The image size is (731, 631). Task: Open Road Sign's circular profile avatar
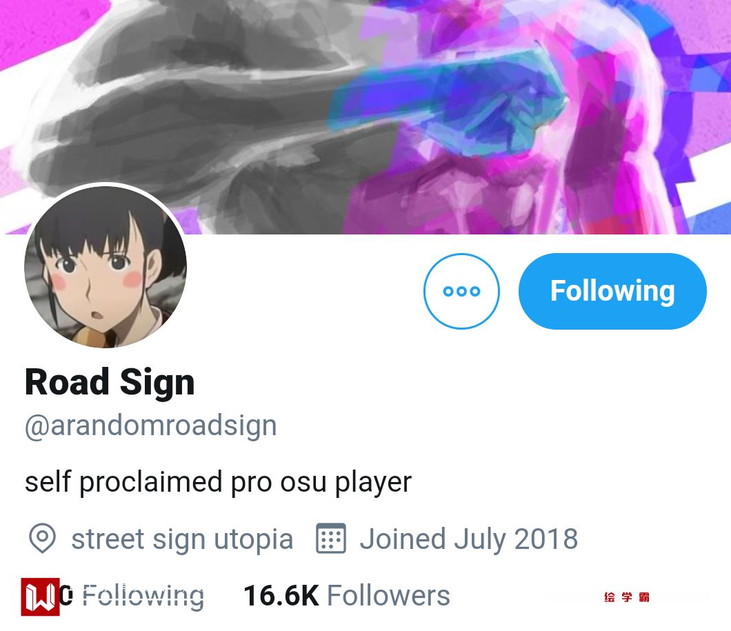pos(106,267)
